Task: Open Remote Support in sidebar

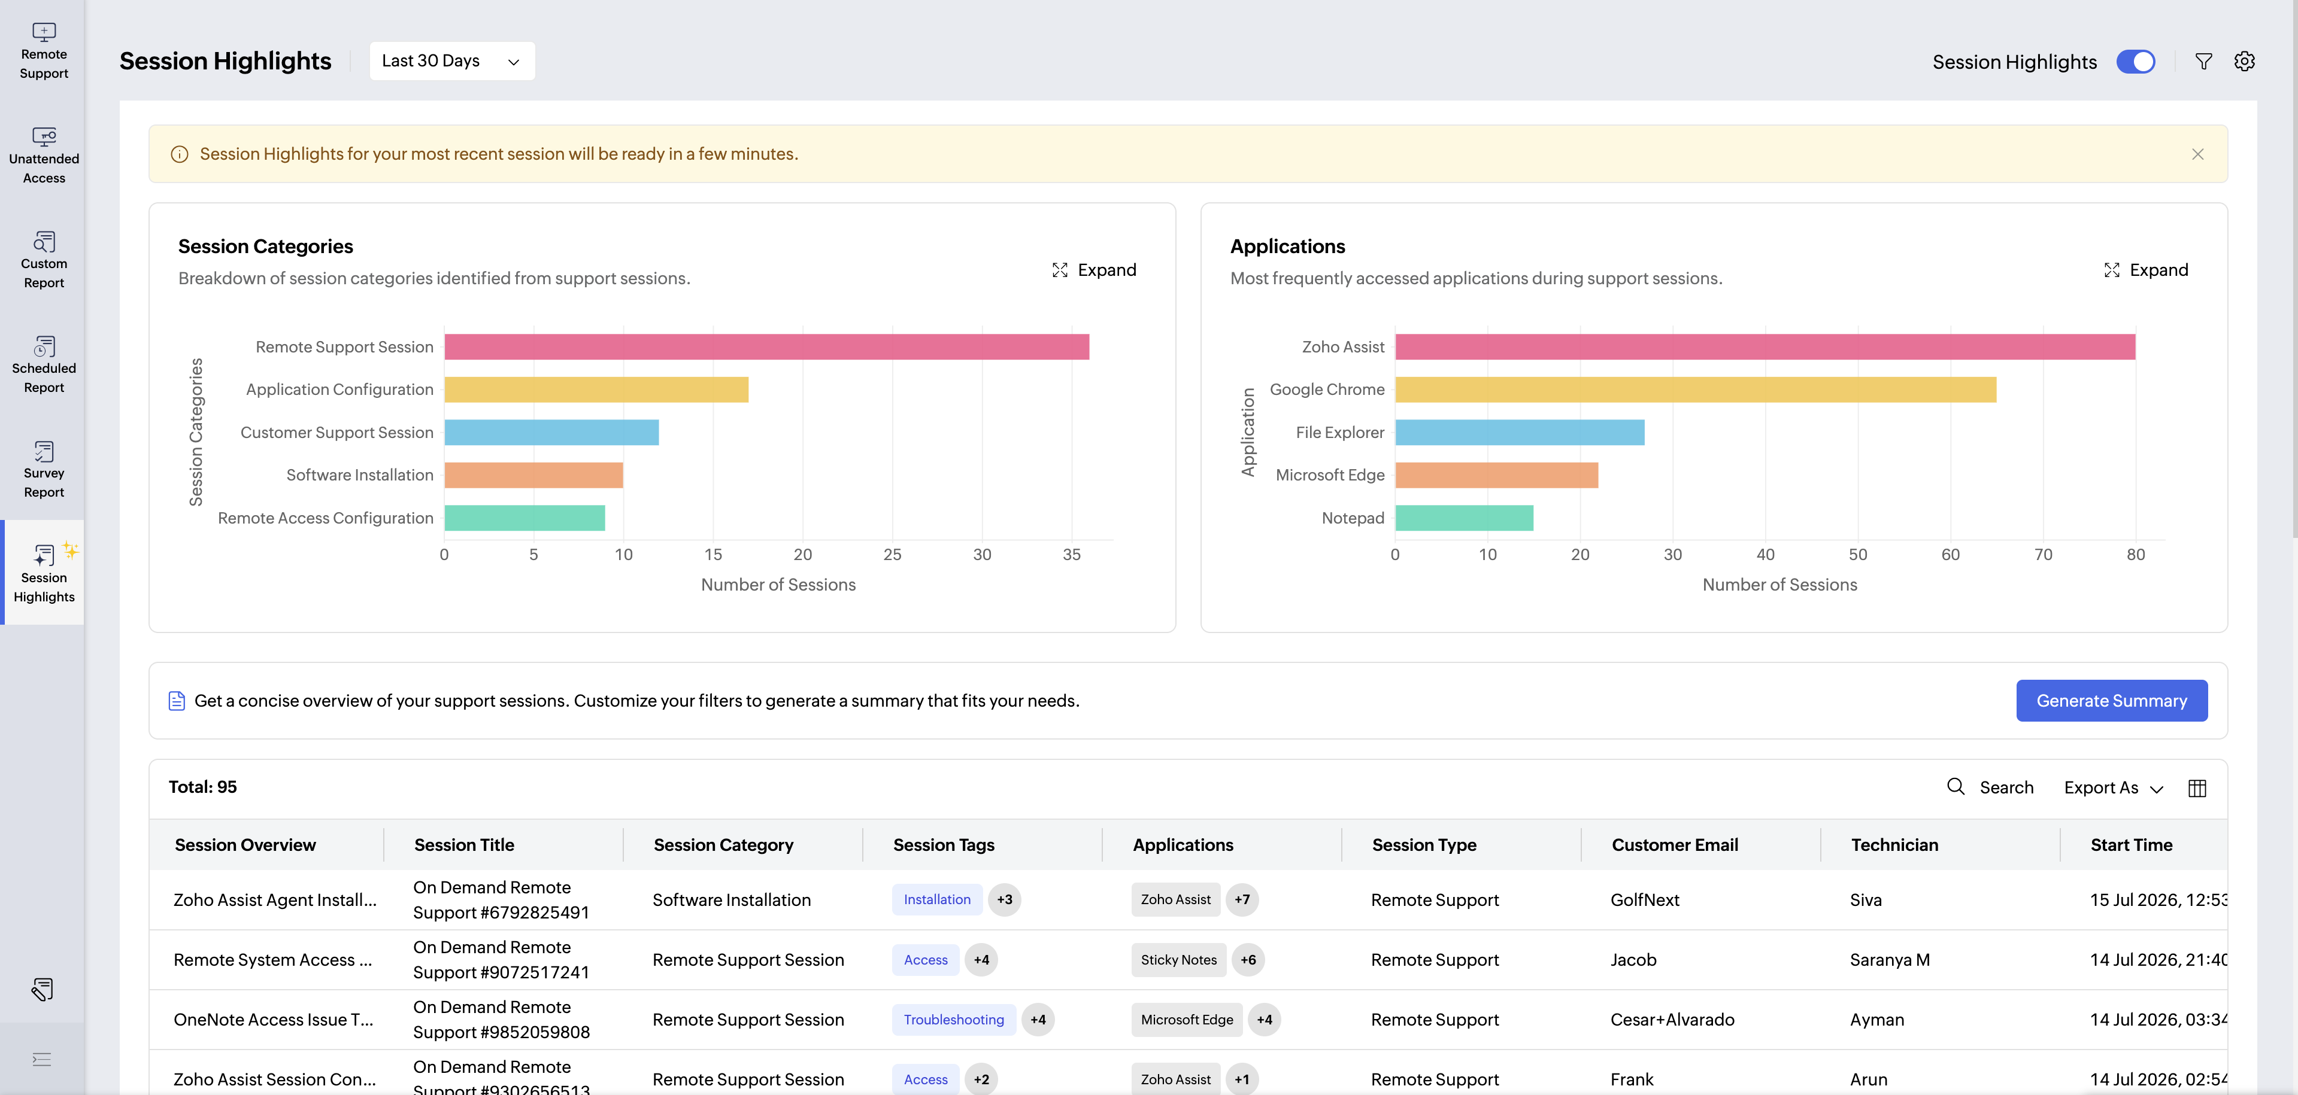Action: tap(44, 51)
